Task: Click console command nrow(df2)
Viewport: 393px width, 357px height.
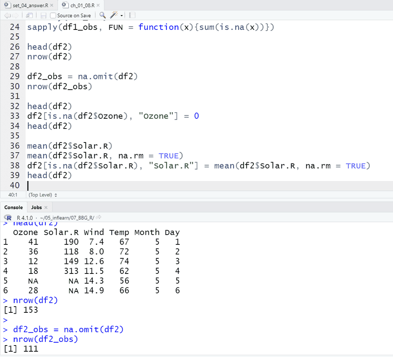Action: pos(36,301)
